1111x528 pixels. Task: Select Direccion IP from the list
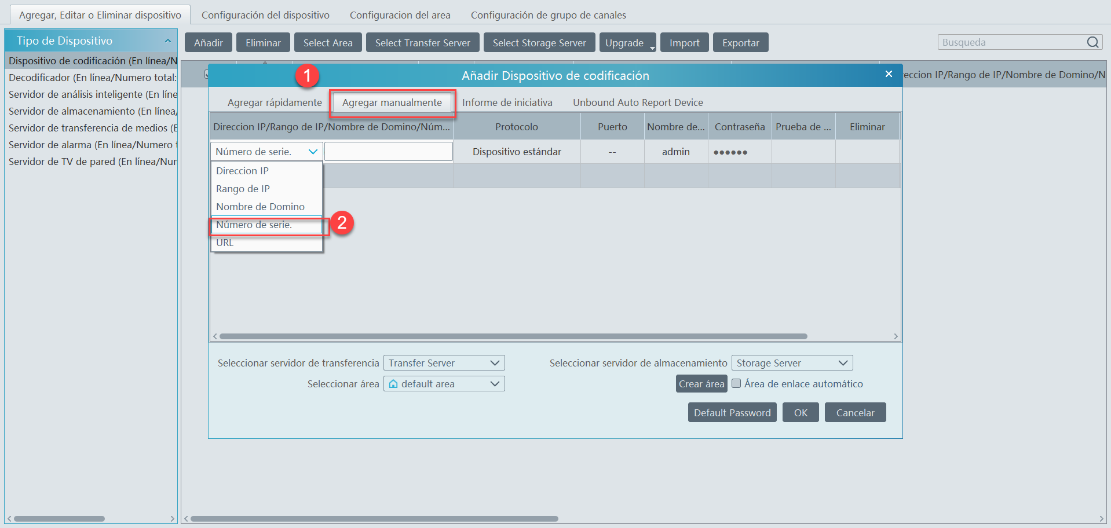point(243,171)
